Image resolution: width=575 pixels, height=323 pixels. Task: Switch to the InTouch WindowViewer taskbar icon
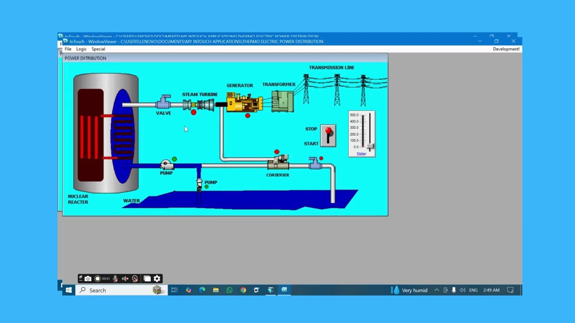click(284, 290)
